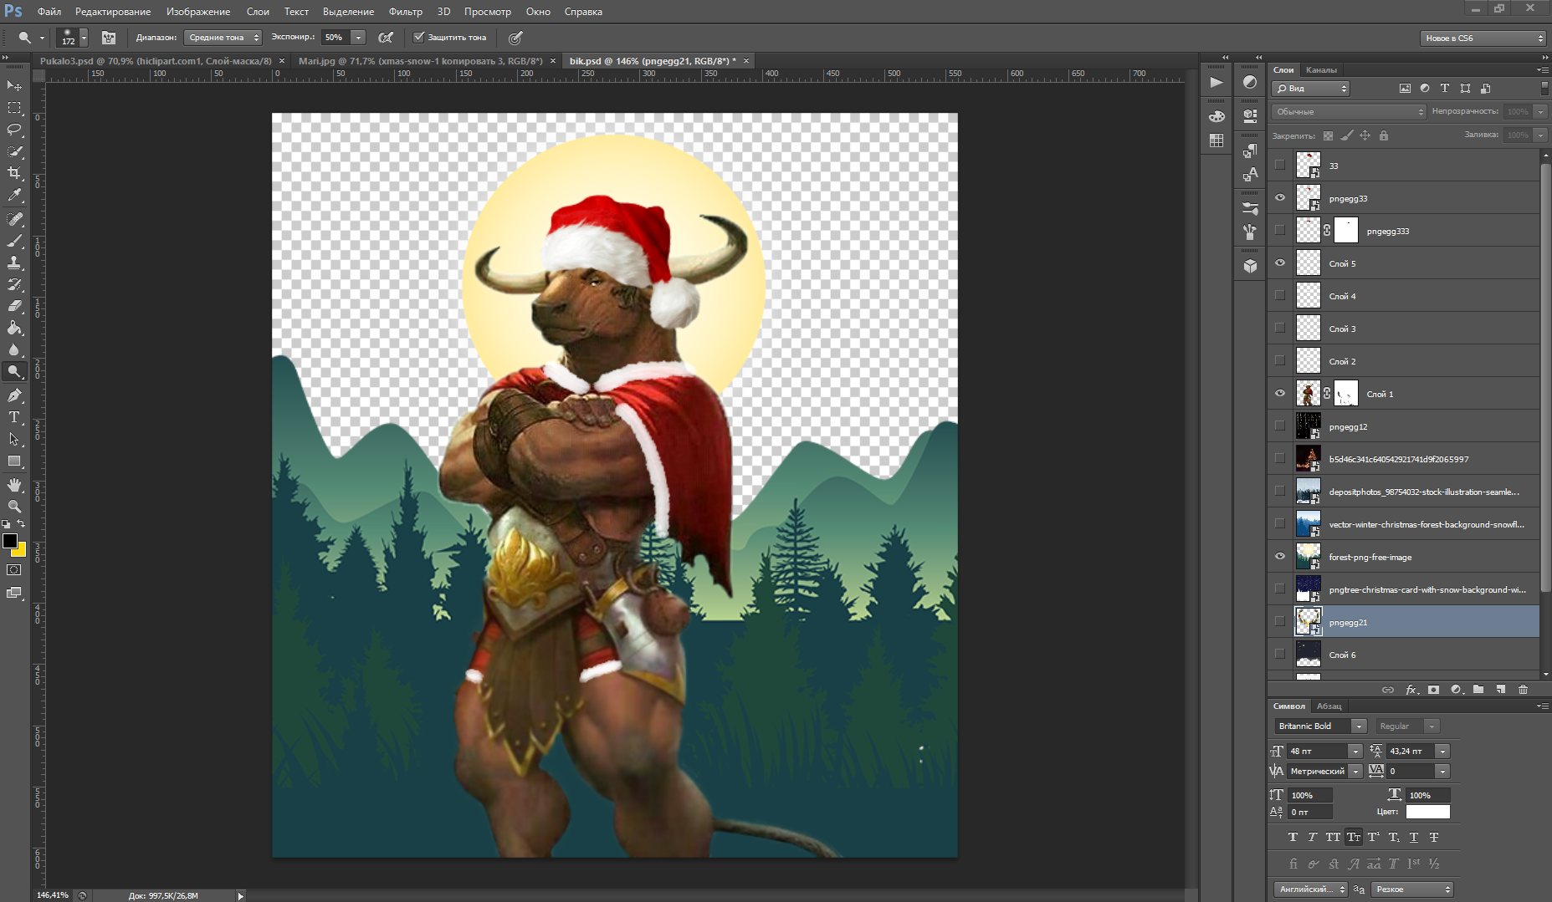Select the Quick Selection tool
Viewport: 1552px width, 902px height.
(x=14, y=151)
